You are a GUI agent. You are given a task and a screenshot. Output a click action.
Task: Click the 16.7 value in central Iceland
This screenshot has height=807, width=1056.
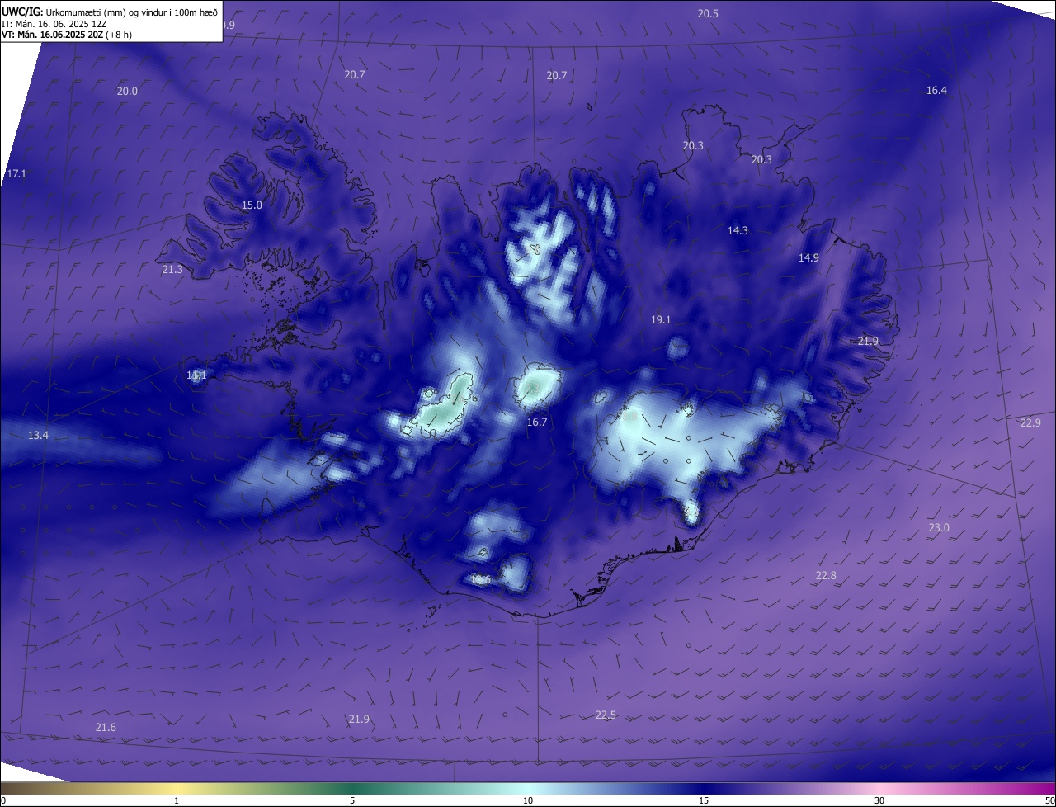tap(536, 422)
